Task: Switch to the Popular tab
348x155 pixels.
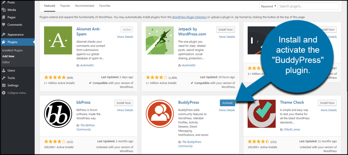Action: coord(65,6)
